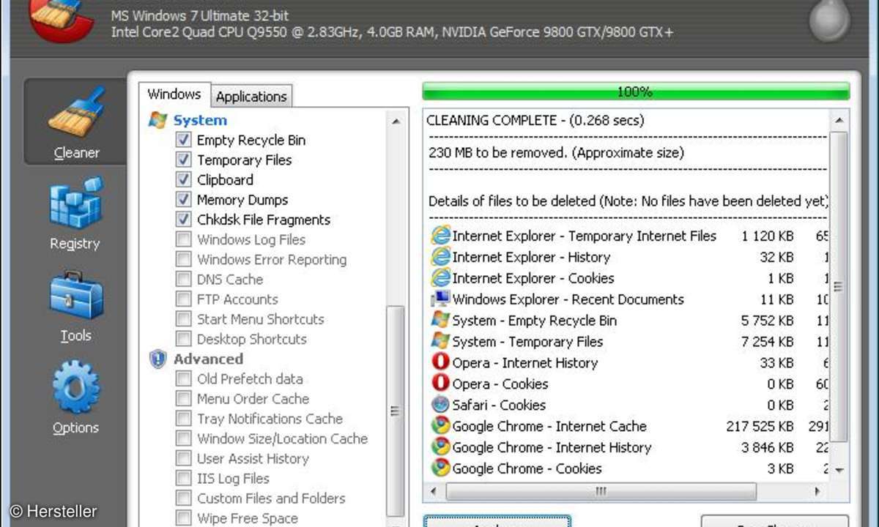This screenshot has width=879, height=527.
Task: Click the results horizontal scroll right arrow
Action: [818, 490]
